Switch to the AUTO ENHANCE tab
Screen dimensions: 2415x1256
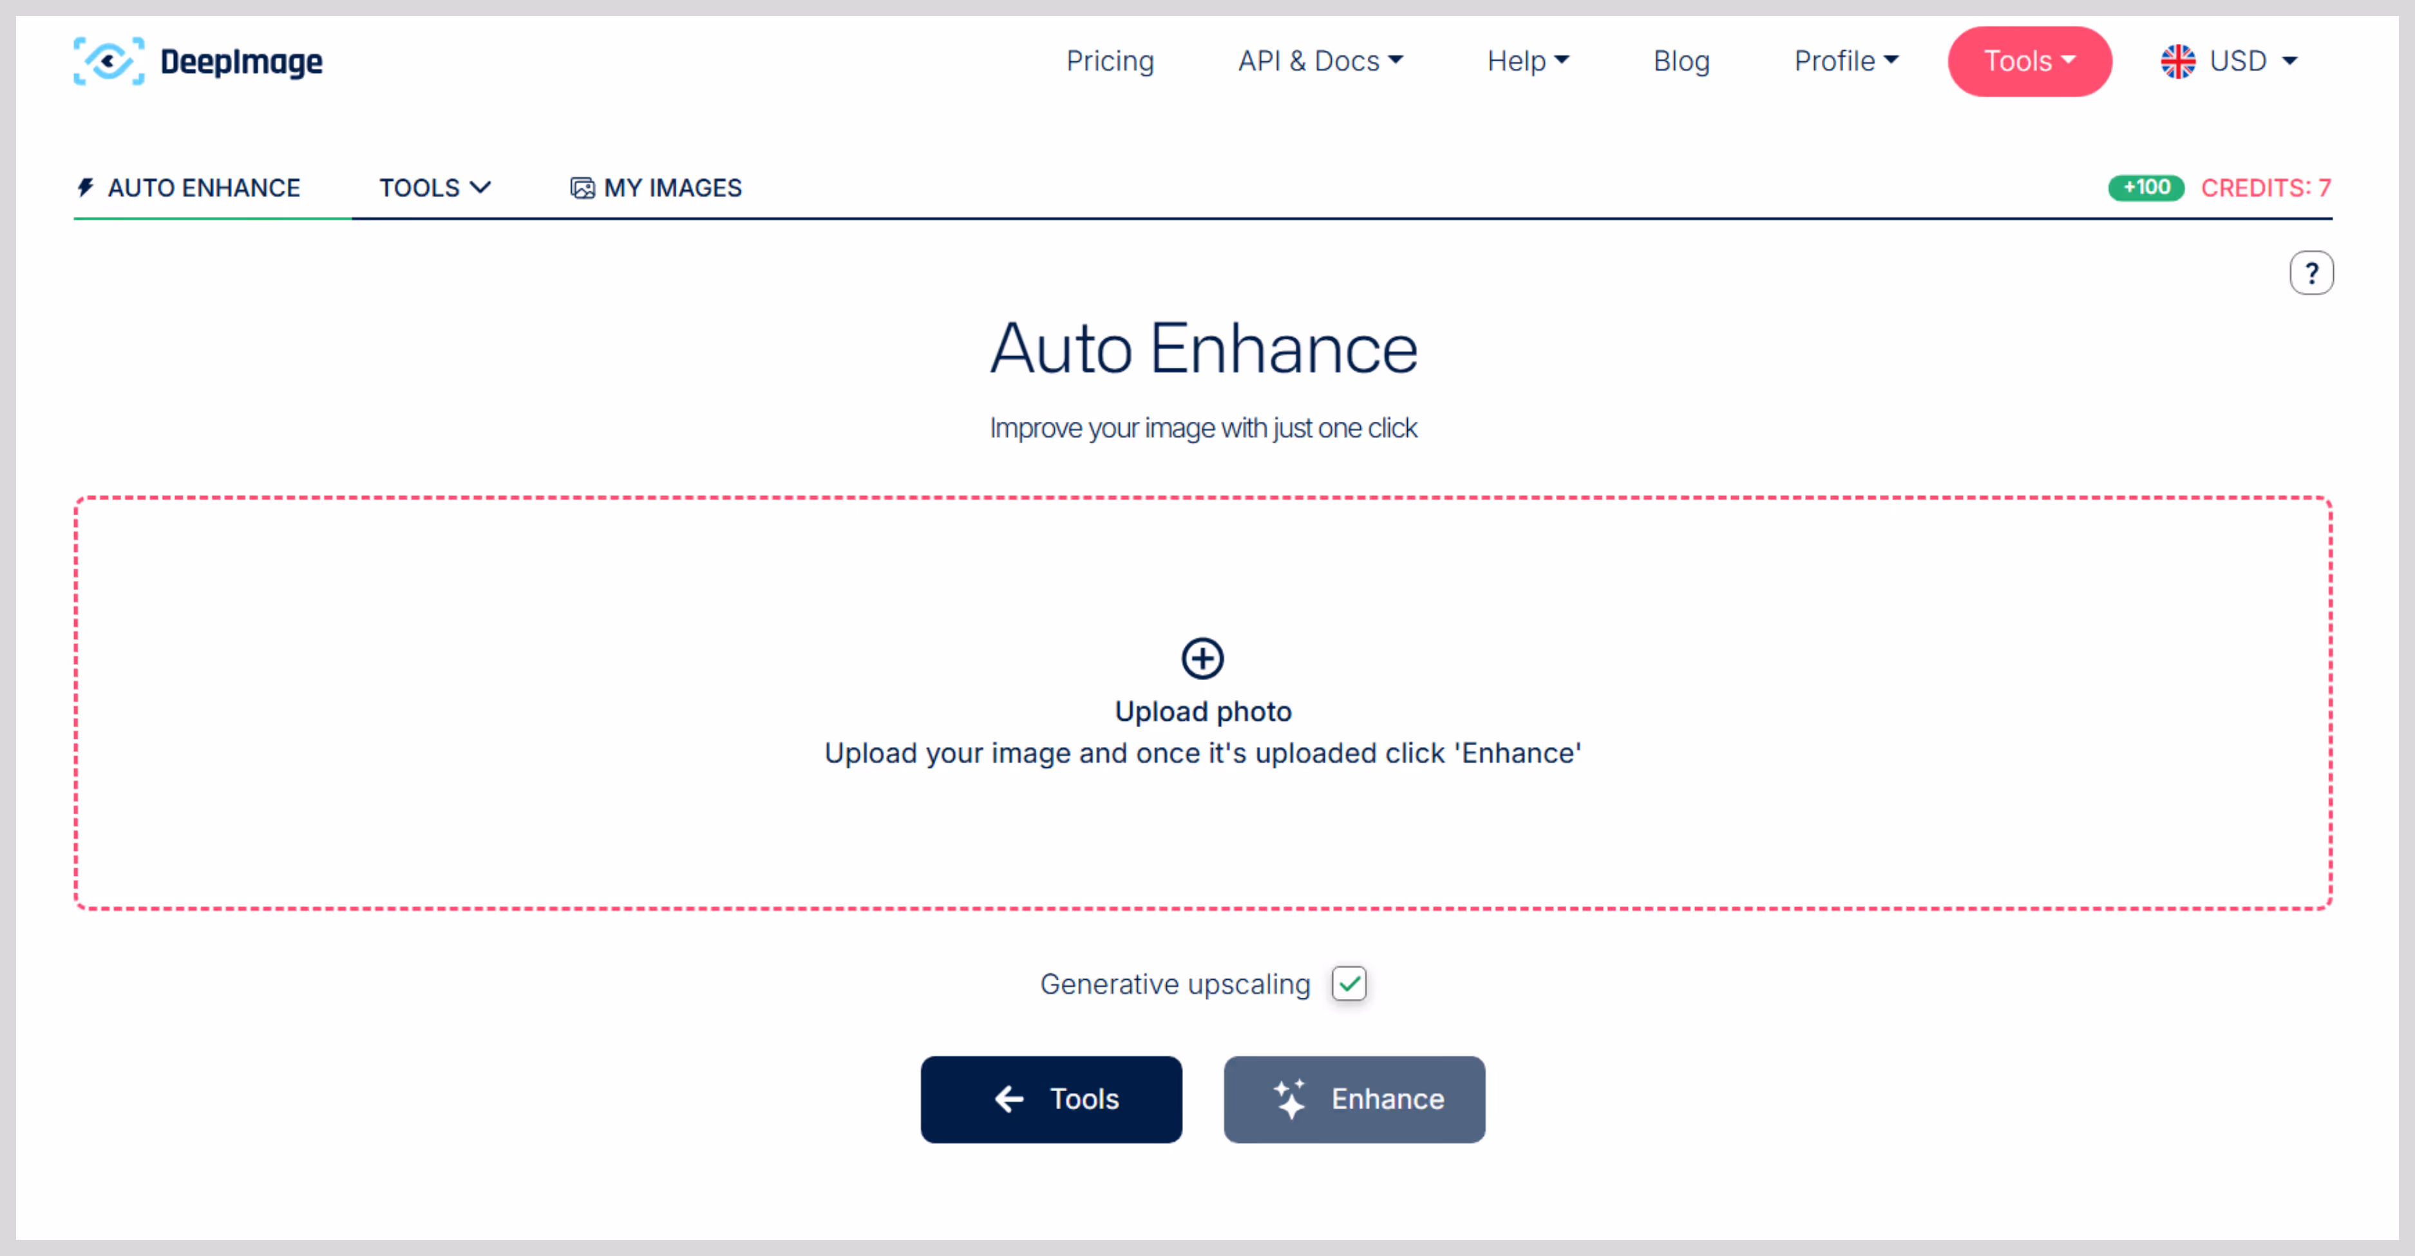(189, 187)
